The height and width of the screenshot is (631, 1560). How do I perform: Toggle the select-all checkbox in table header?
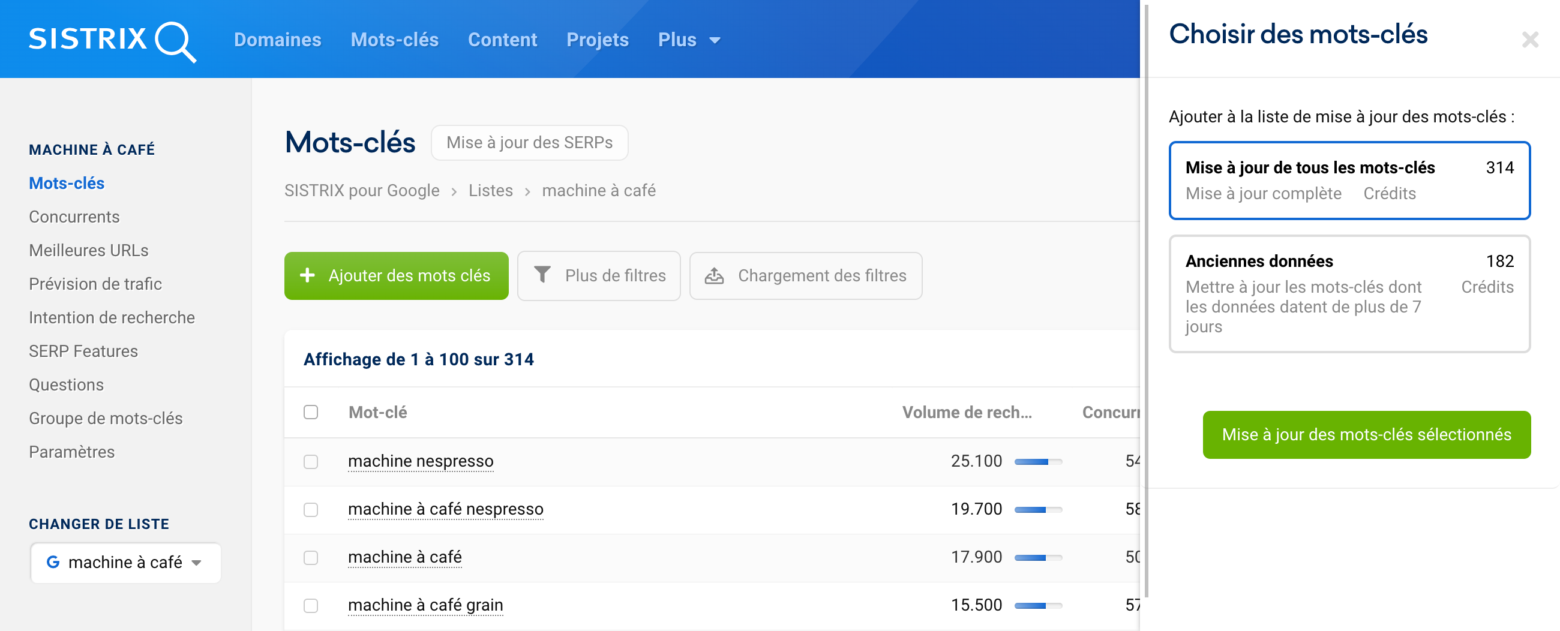coord(311,413)
